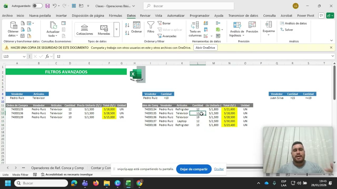This screenshot has height=189, width=337.
Task: Open the file name dropdown in title bar
Action: coord(133,6)
